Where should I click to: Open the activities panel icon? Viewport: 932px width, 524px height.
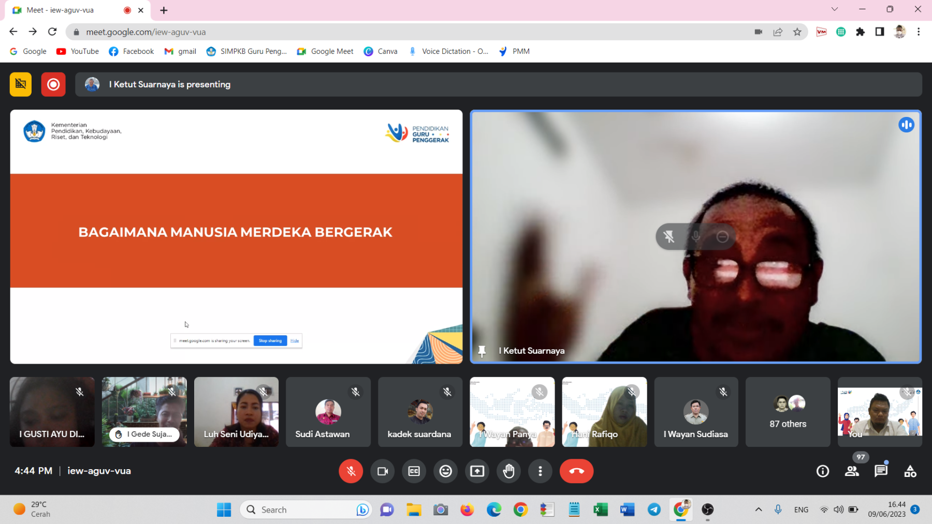(x=910, y=471)
